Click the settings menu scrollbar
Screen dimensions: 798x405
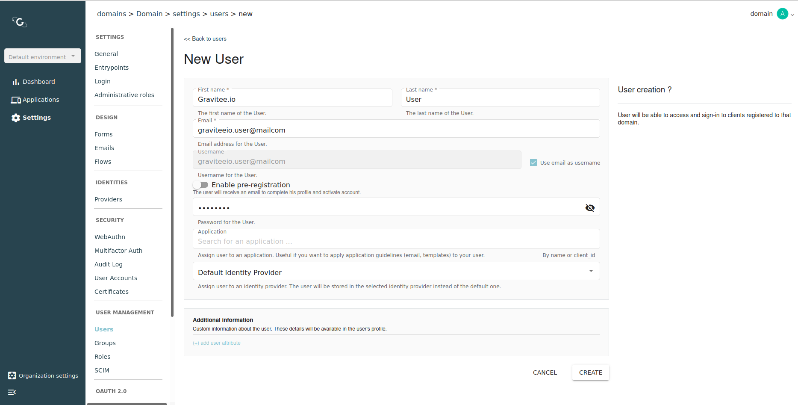click(x=172, y=171)
